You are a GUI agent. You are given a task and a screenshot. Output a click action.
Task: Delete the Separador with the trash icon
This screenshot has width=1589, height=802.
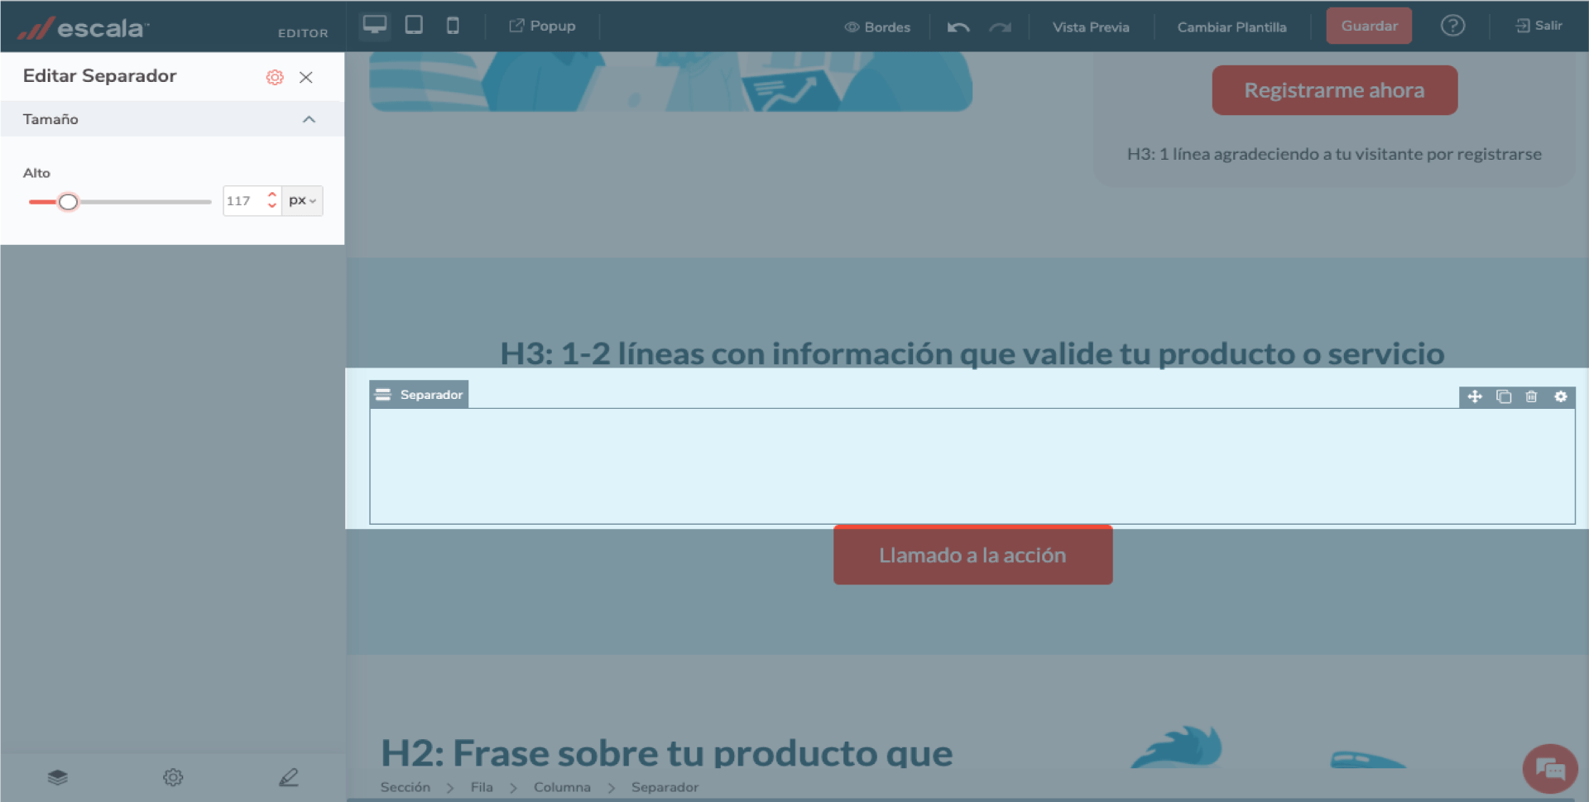pyautogui.click(x=1531, y=396)
